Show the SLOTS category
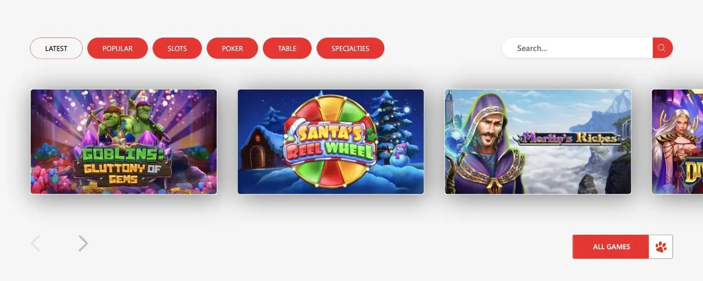The image size is (703, 281). pyautogui.click(x=177, y=48)
